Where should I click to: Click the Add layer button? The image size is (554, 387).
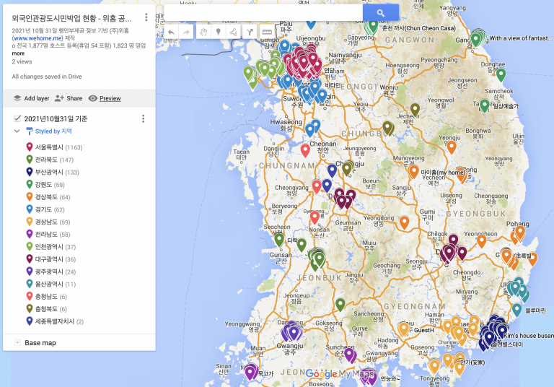pos(30,98)
